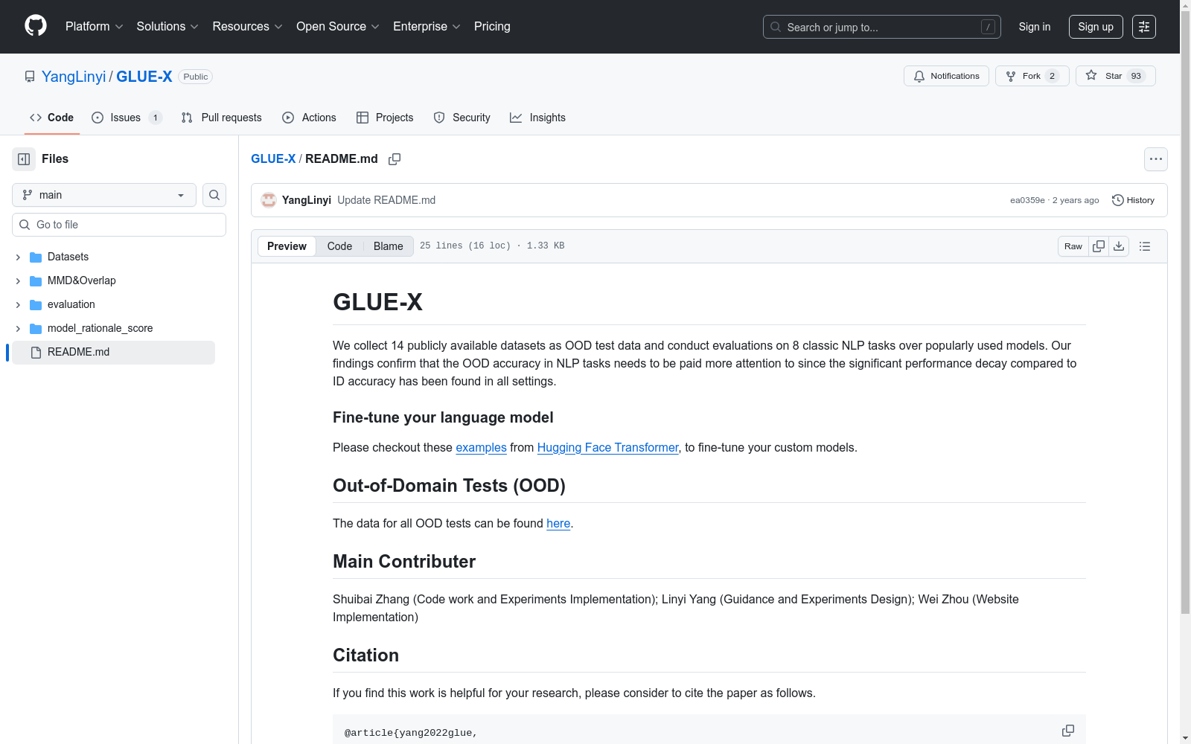The height and width of the screenshot is (744, 1191).
Task: Open the Pull requests tab
Action: [221, 118]
